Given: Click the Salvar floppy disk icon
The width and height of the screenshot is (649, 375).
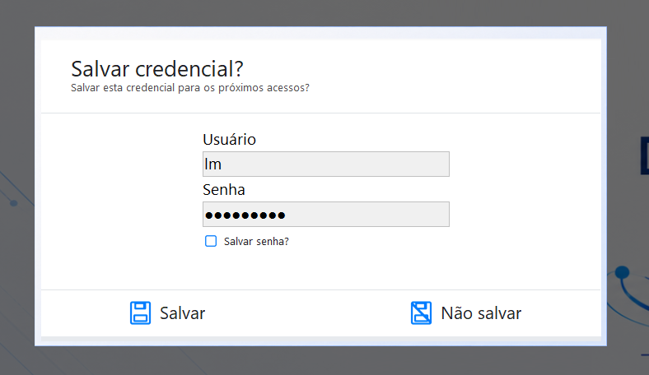Looking at the screenshot, I should coord(140,313).
